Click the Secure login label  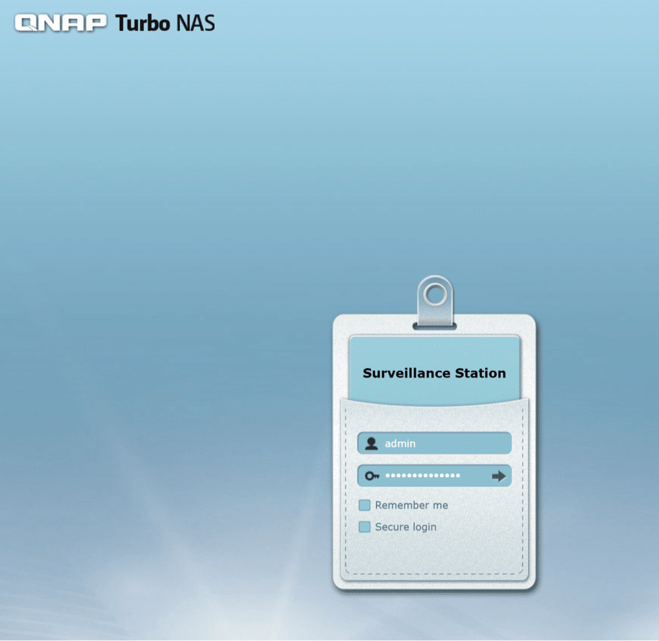406,527
